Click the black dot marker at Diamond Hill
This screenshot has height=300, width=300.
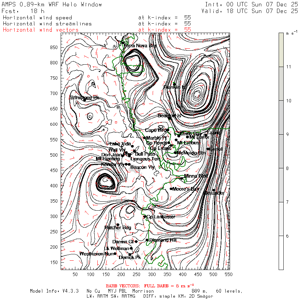click(x=147, y=240)
